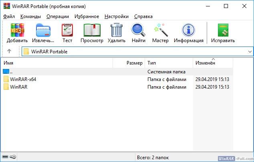Viewport: 254px width, 162px height.
Task: Click the Добавить (Add) archive icon
Action: coord(17,30)
